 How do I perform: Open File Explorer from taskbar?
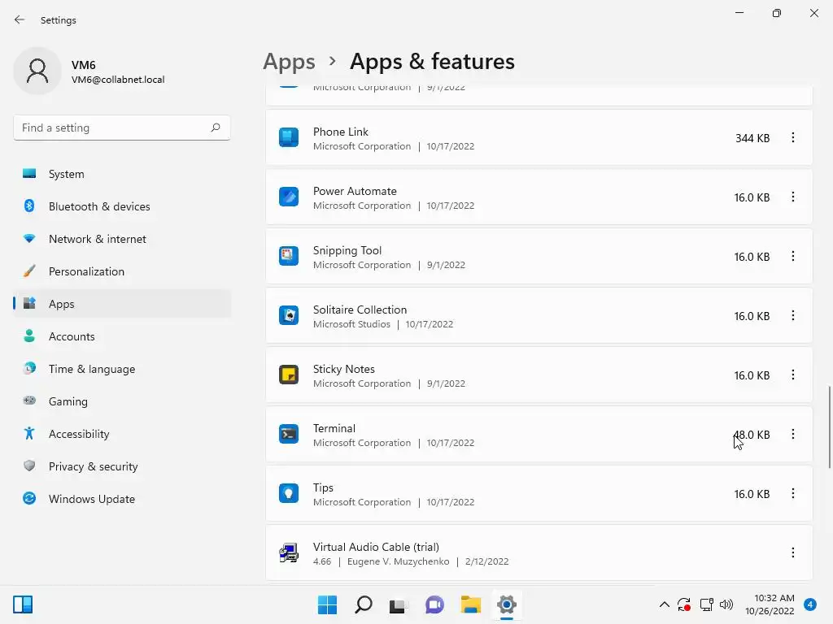click(x=471, y=604)
